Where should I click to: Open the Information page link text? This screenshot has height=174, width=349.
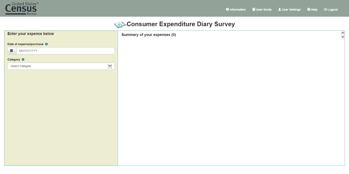point(238,10)
